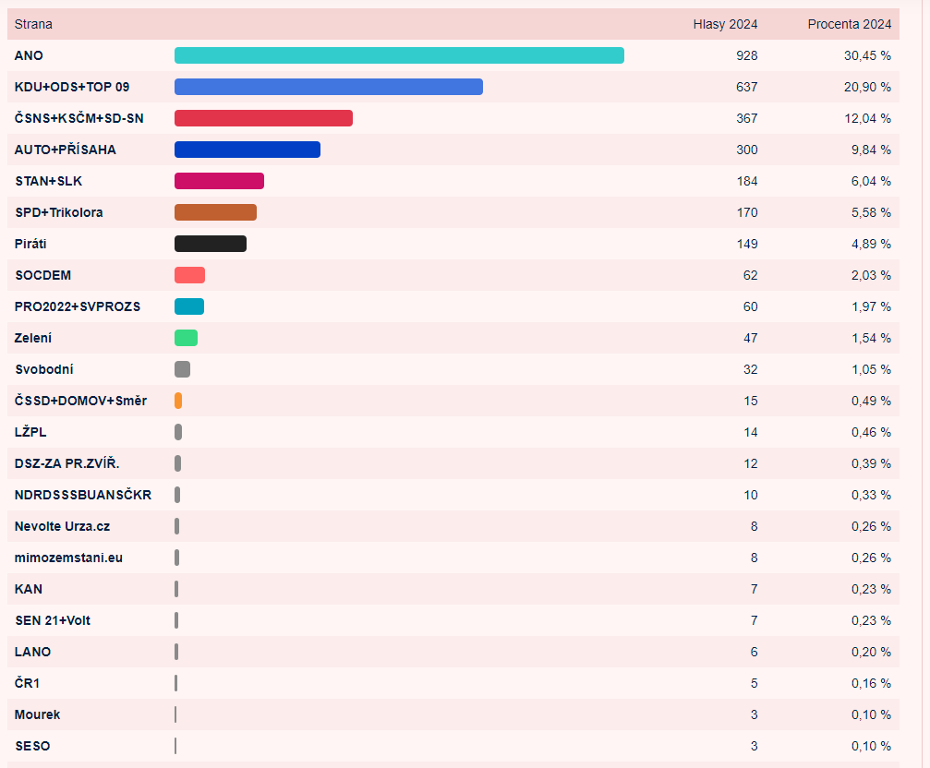This screenshot has width=930, height=768.
Task: Click the blue KDU+ODS+TOP 09 result bar
Action: [329, 87]
